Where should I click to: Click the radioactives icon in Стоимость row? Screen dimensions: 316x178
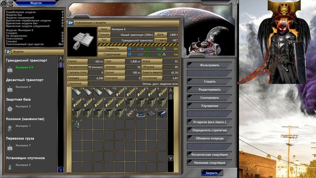[164, 49]
